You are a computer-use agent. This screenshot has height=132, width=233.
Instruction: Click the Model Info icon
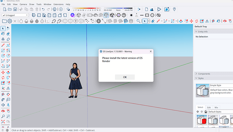tap(61, 9)
